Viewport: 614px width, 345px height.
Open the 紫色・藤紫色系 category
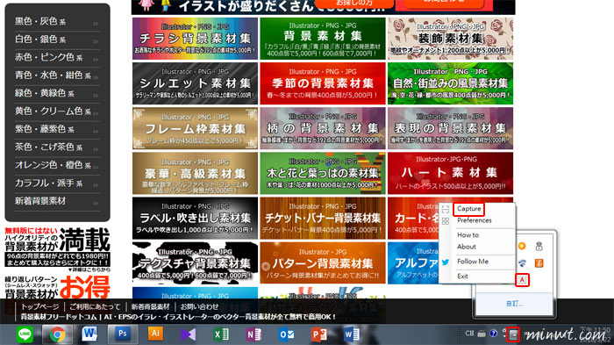(x=57, y=129)
